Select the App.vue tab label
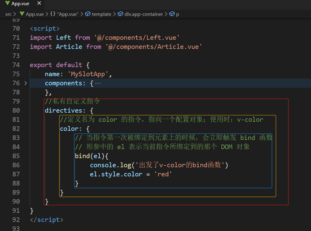311x231 pixels. (20, 4)
